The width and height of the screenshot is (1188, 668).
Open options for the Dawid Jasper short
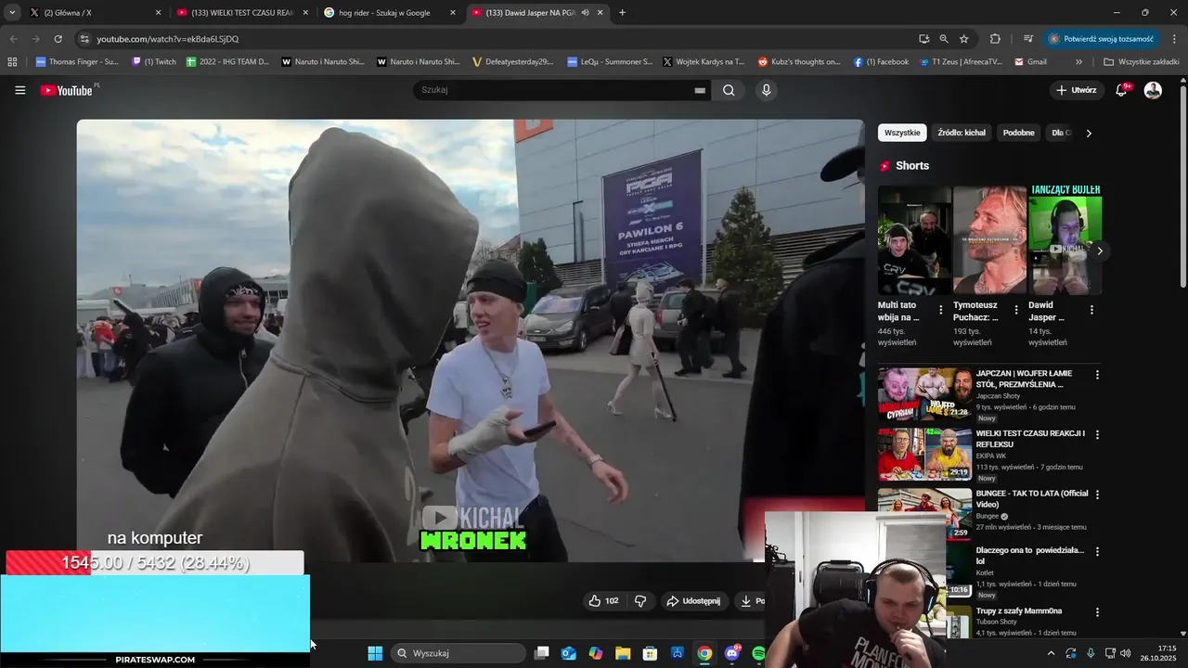[1091, 310]
